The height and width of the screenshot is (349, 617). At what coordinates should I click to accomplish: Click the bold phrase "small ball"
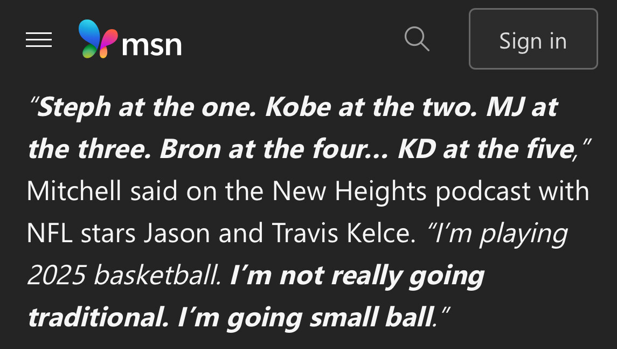coord(371,318)
